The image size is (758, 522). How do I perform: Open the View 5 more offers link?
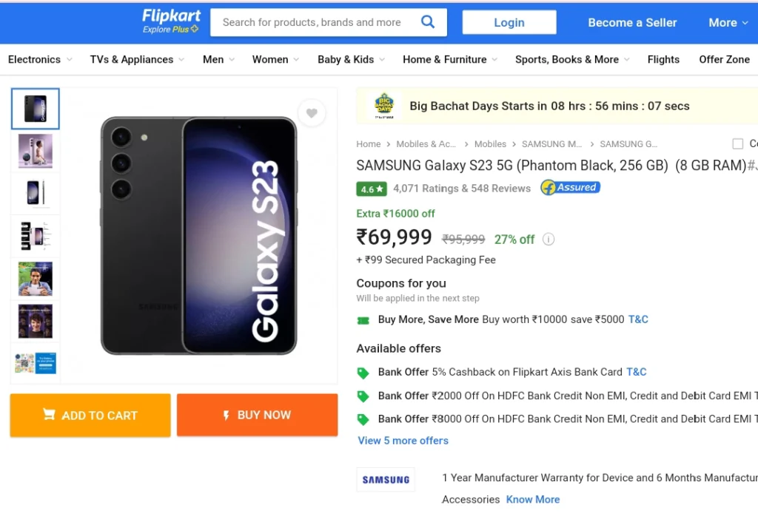pos(403,441)
